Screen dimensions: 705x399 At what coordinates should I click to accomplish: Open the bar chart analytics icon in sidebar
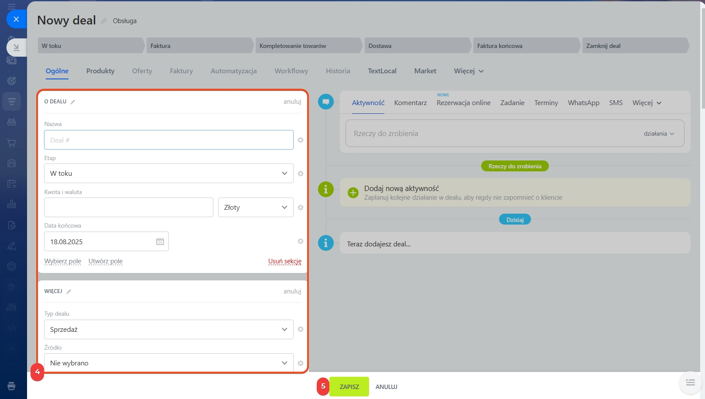pos(12,204)
